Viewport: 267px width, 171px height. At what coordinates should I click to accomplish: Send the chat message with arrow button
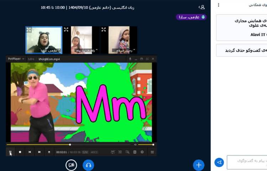[x=219, y=162]
